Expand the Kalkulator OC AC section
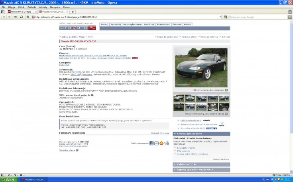The height and width of the screenshot is (182, 293). (201, 165)
